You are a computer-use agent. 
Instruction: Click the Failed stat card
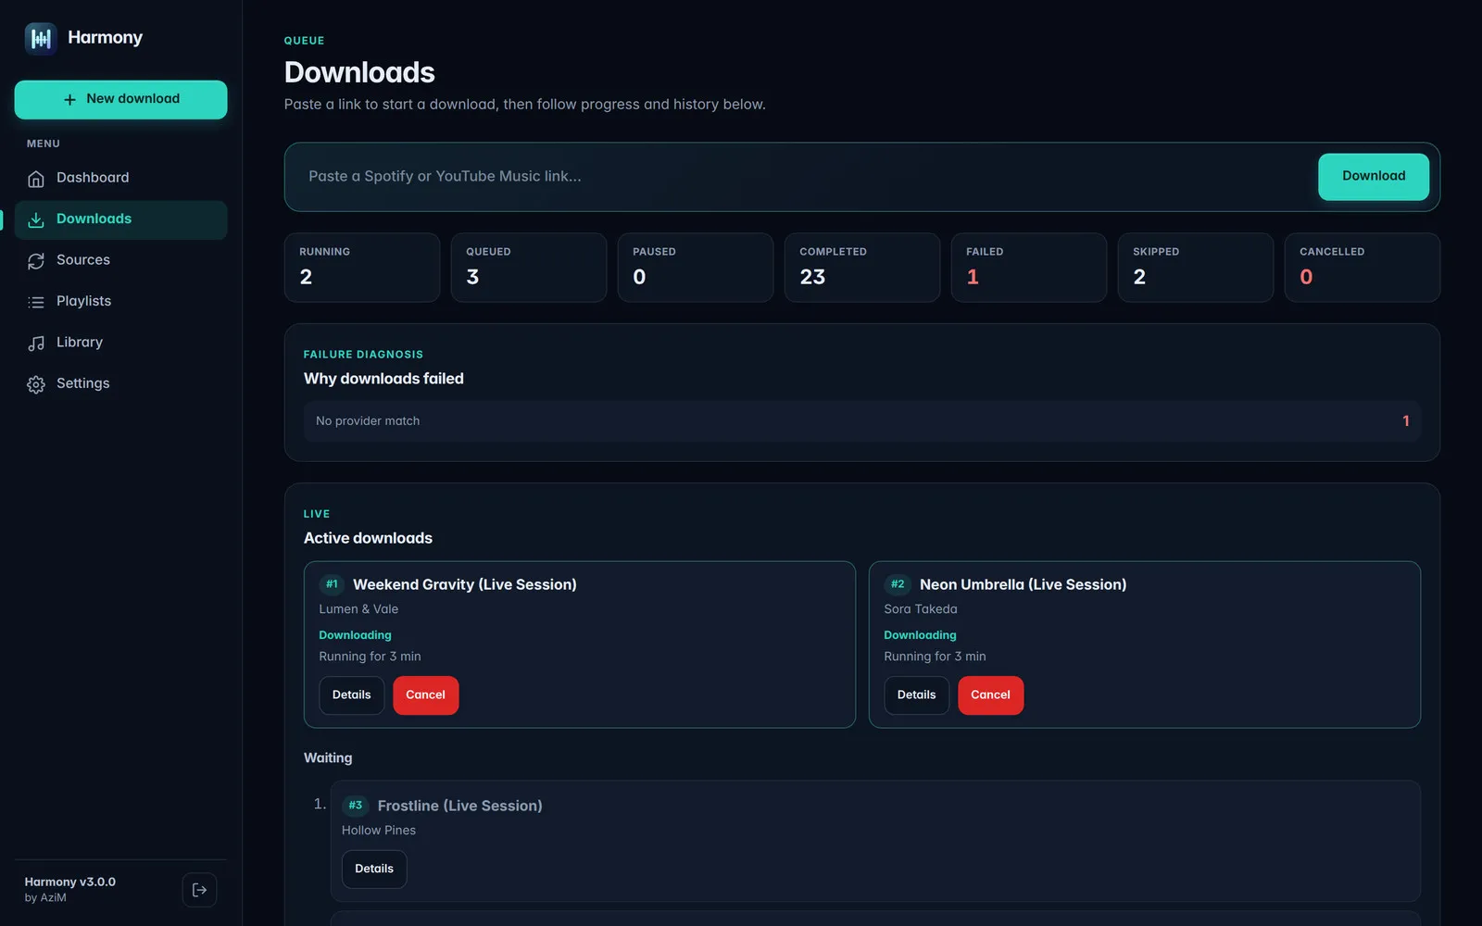(x=1029, y=268)
